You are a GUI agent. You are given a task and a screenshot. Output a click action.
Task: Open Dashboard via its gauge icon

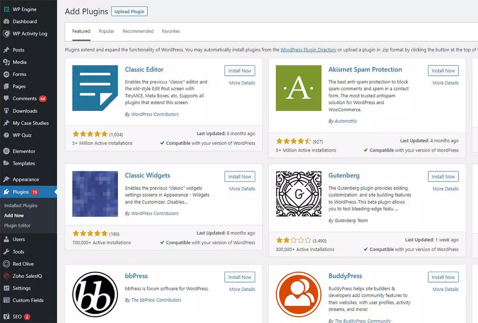pyautogui.click(x=6, y=21)
